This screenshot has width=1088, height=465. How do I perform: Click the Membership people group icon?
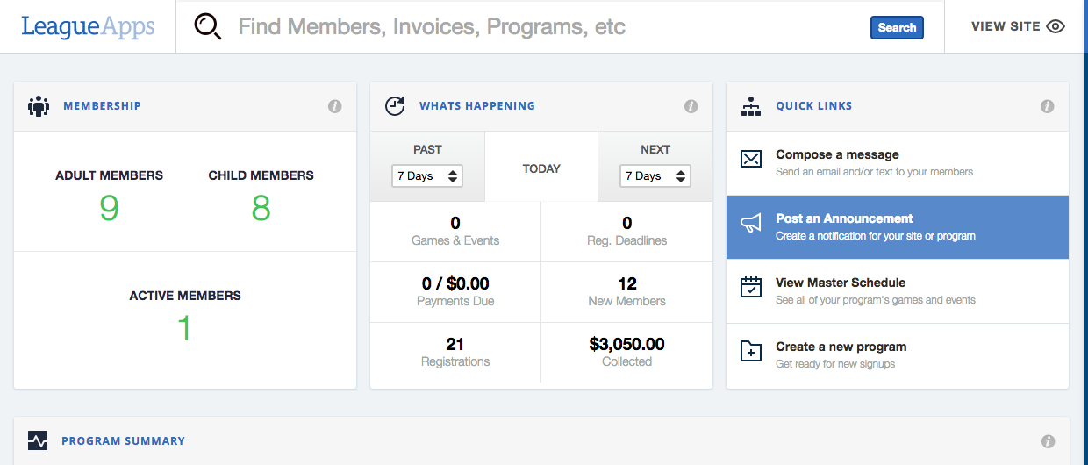tap(39, 106)
